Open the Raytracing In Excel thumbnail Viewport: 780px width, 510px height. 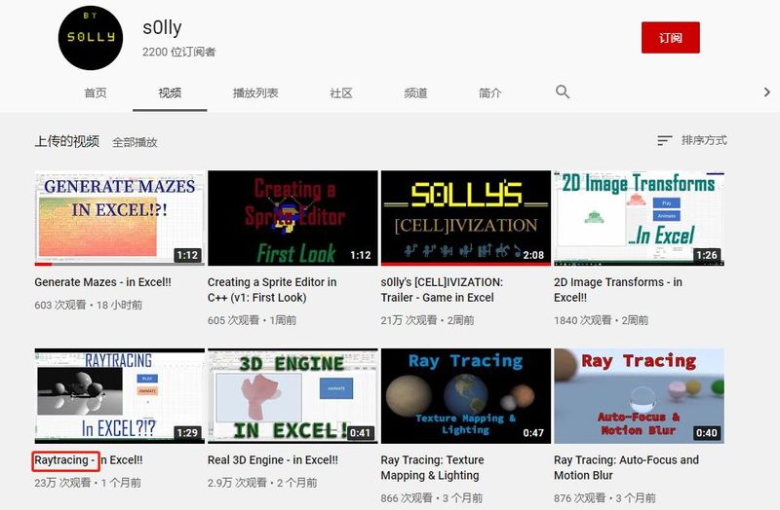point(119,396)
